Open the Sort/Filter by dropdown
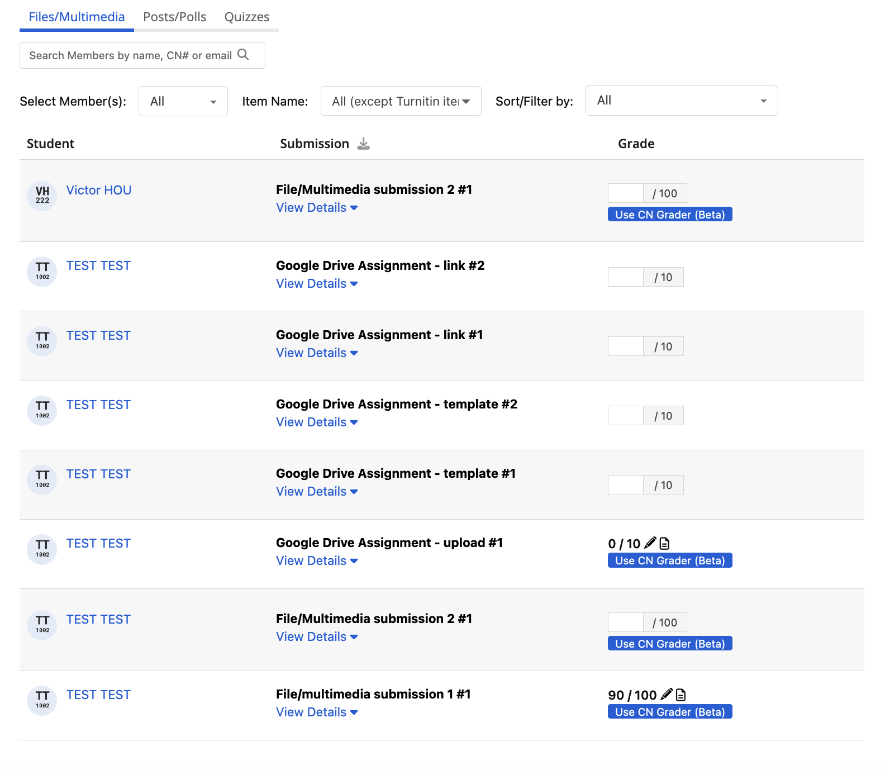The width and height of the screenshot is (885, 770). [x=682, y=101]
